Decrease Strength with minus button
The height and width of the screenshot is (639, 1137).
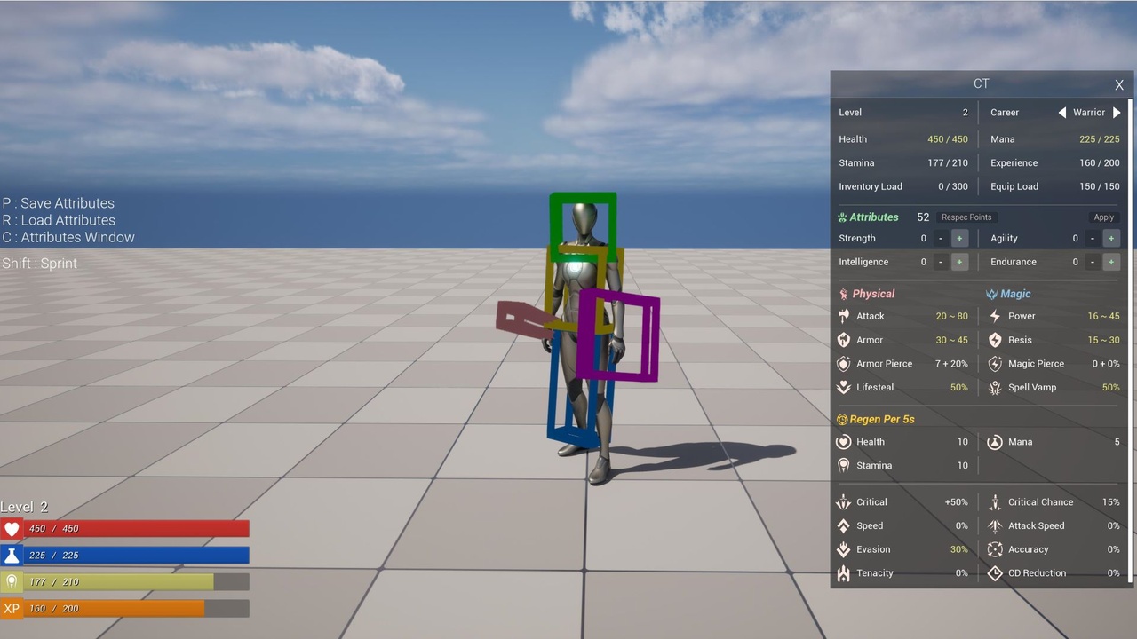tap(941, 239)
